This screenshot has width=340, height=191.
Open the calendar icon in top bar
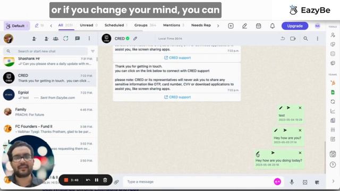click(258, 26)
